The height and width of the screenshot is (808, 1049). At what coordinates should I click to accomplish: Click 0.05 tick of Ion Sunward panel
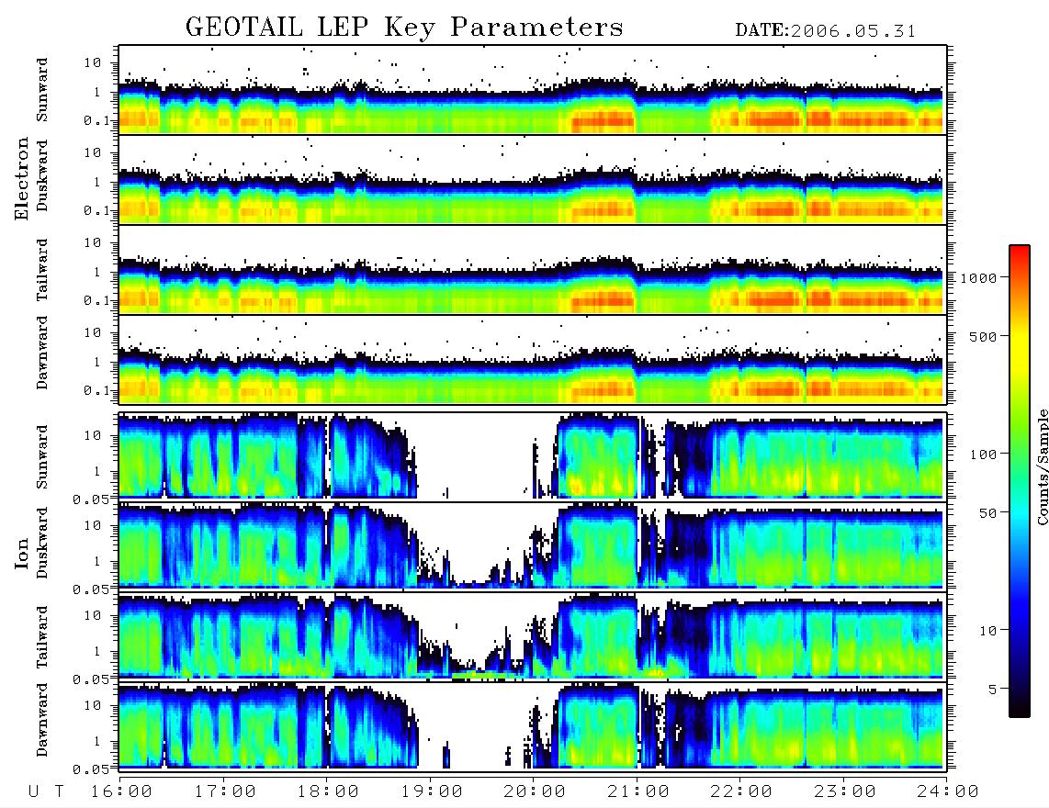coord(92,499)
